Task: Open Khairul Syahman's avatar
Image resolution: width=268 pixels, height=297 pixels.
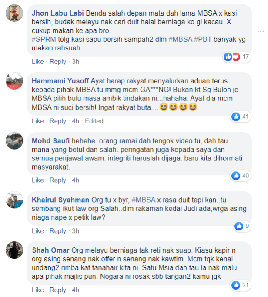Action: click(14, 200)
